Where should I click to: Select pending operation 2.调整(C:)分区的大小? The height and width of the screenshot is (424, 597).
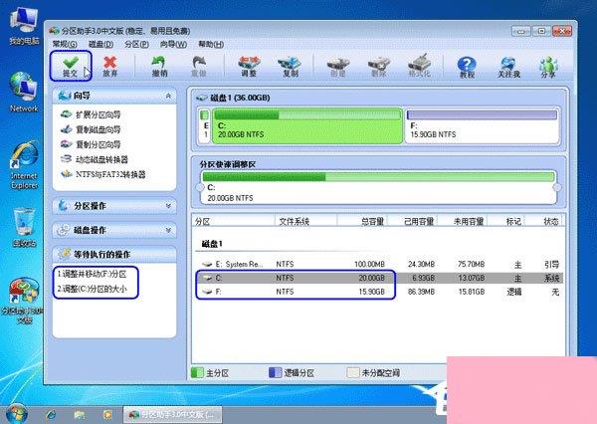92,289
